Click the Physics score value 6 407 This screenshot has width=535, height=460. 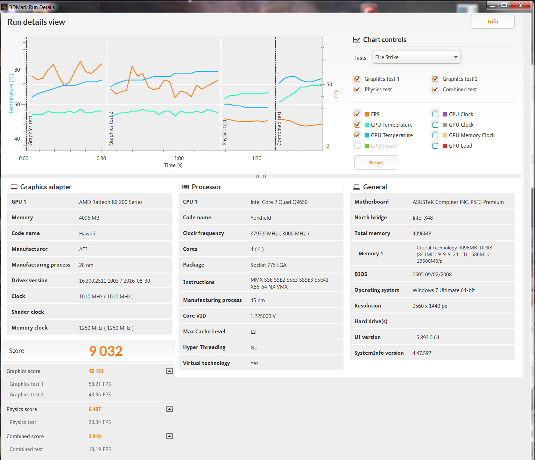click(94, 409)
